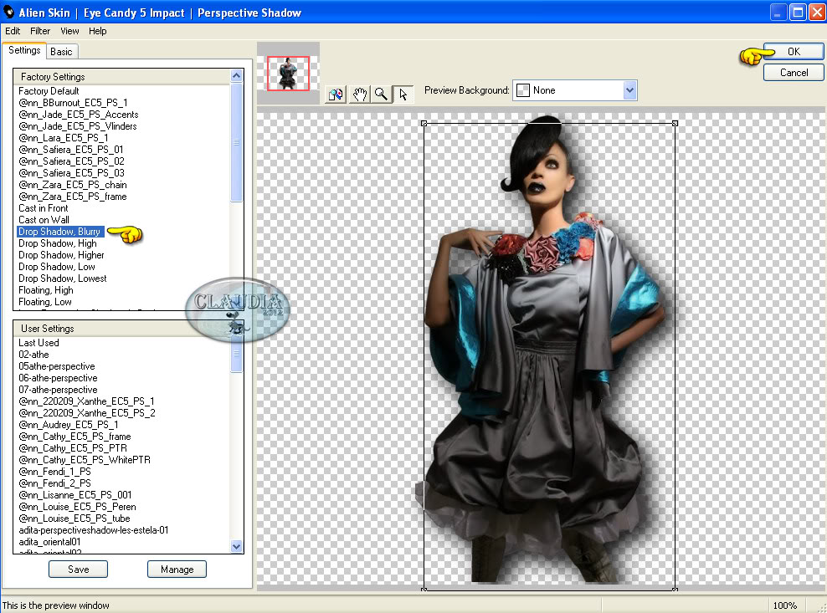The height and width of the screenshot is (613, 827).
Task: Switch to the Basic tab
Action: [x=62, y=52]
